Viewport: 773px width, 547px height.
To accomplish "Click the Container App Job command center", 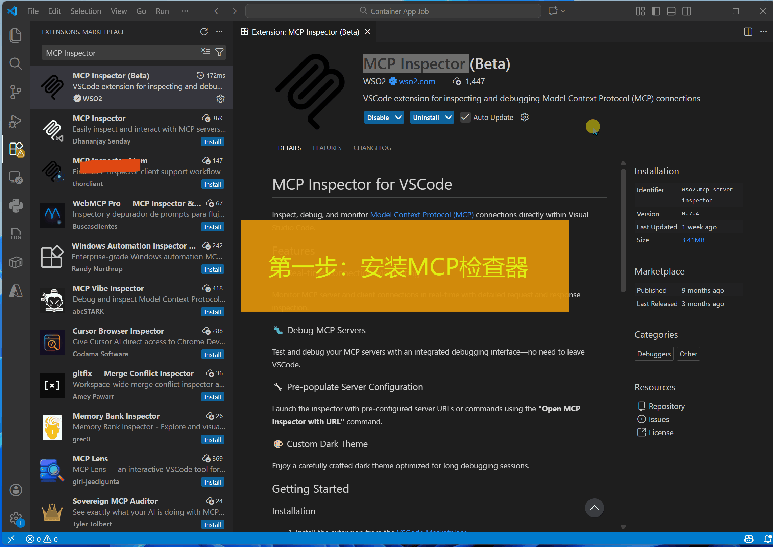I will pos(393,11).
